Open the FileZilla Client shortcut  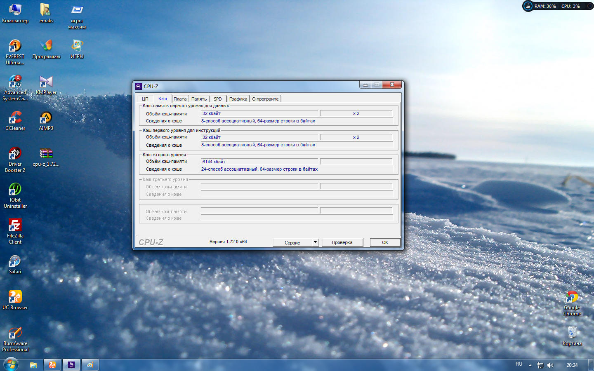click(15, 225)
